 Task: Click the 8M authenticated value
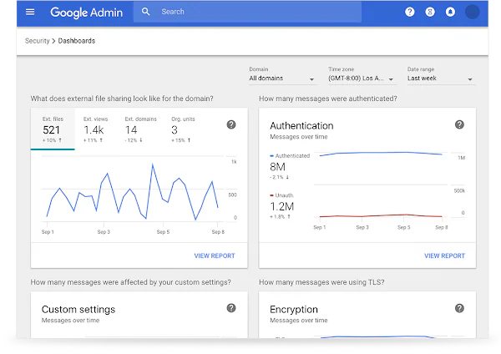coord(277,167)
